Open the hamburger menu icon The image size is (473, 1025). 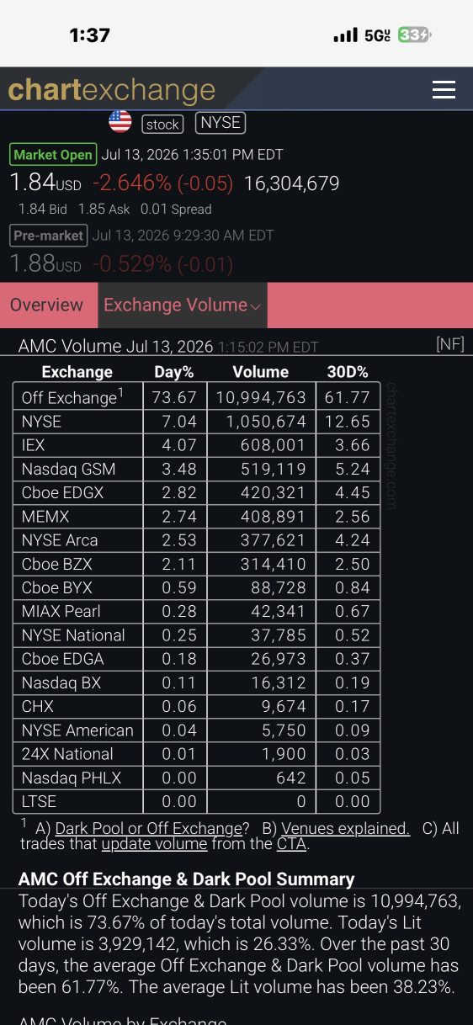[x=444, y=90]
